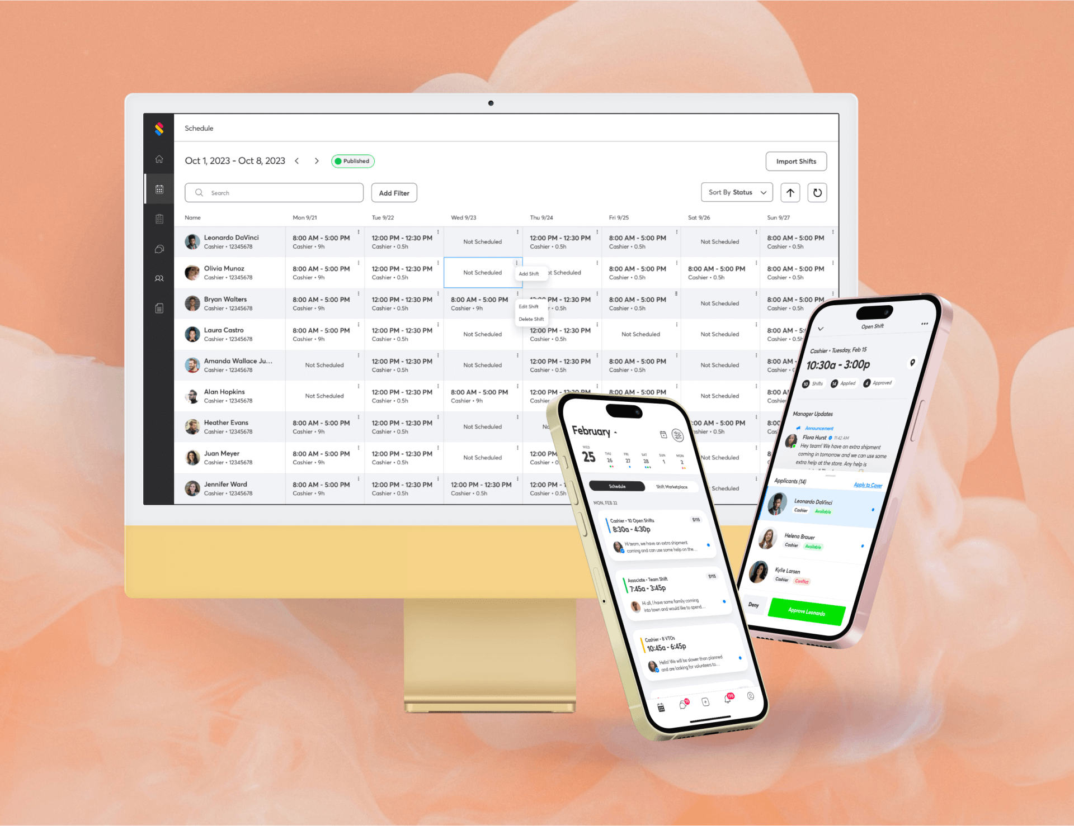1074x826 pixels.
Task: Click the Add Filter button
Action: point(394,193)
